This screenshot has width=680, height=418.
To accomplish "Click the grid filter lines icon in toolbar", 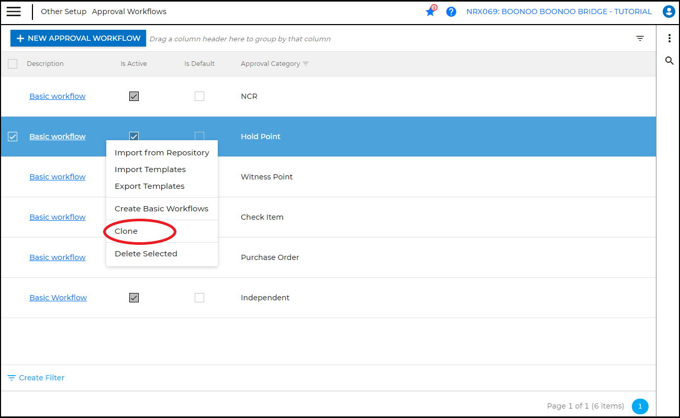I will coord(640,38).
